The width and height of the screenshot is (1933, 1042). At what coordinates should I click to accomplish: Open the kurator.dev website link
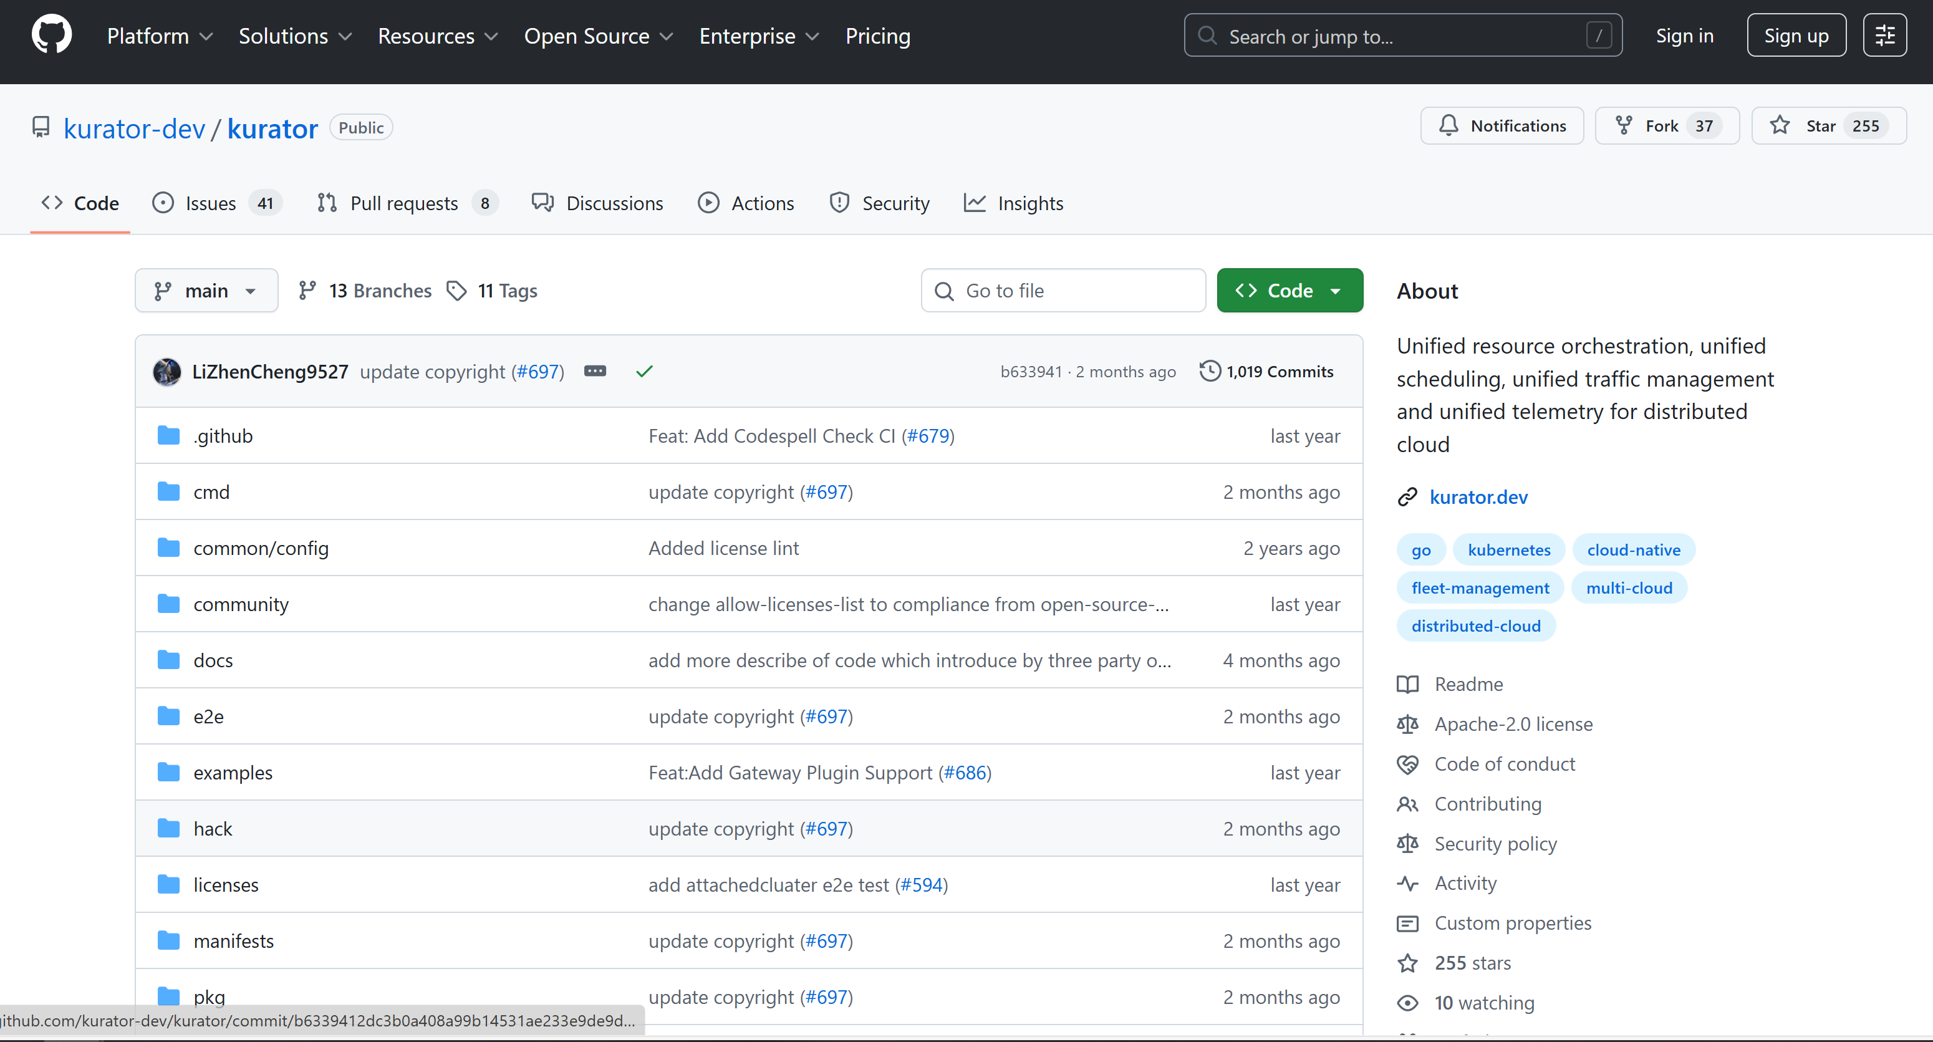[x=1478, y=496]
